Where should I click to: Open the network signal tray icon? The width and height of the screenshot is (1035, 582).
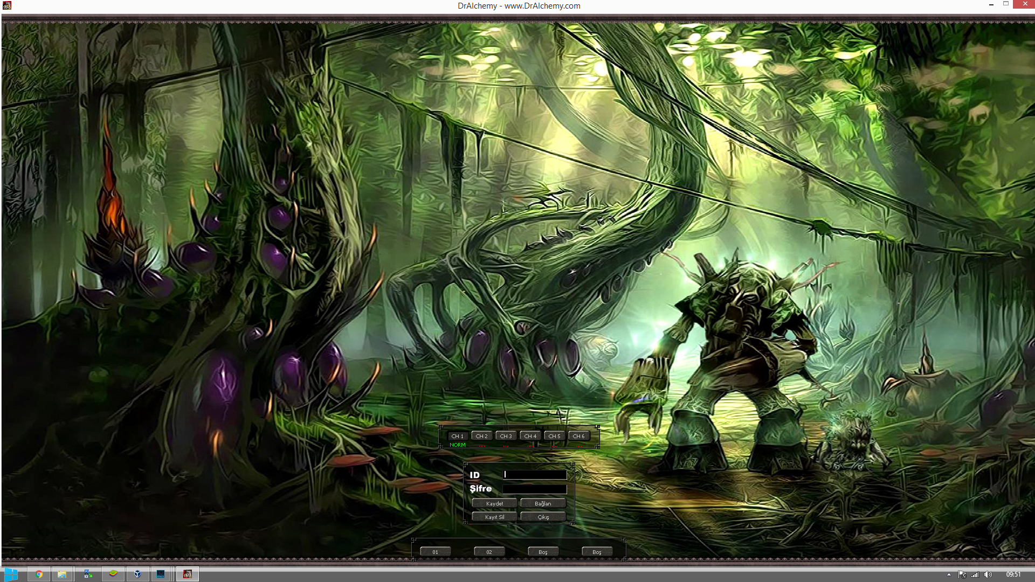click(x=975, y=574)
